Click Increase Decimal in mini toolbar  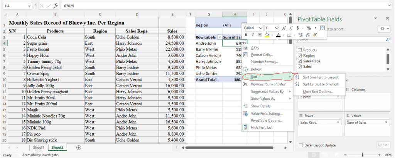(x=300, y=35)
